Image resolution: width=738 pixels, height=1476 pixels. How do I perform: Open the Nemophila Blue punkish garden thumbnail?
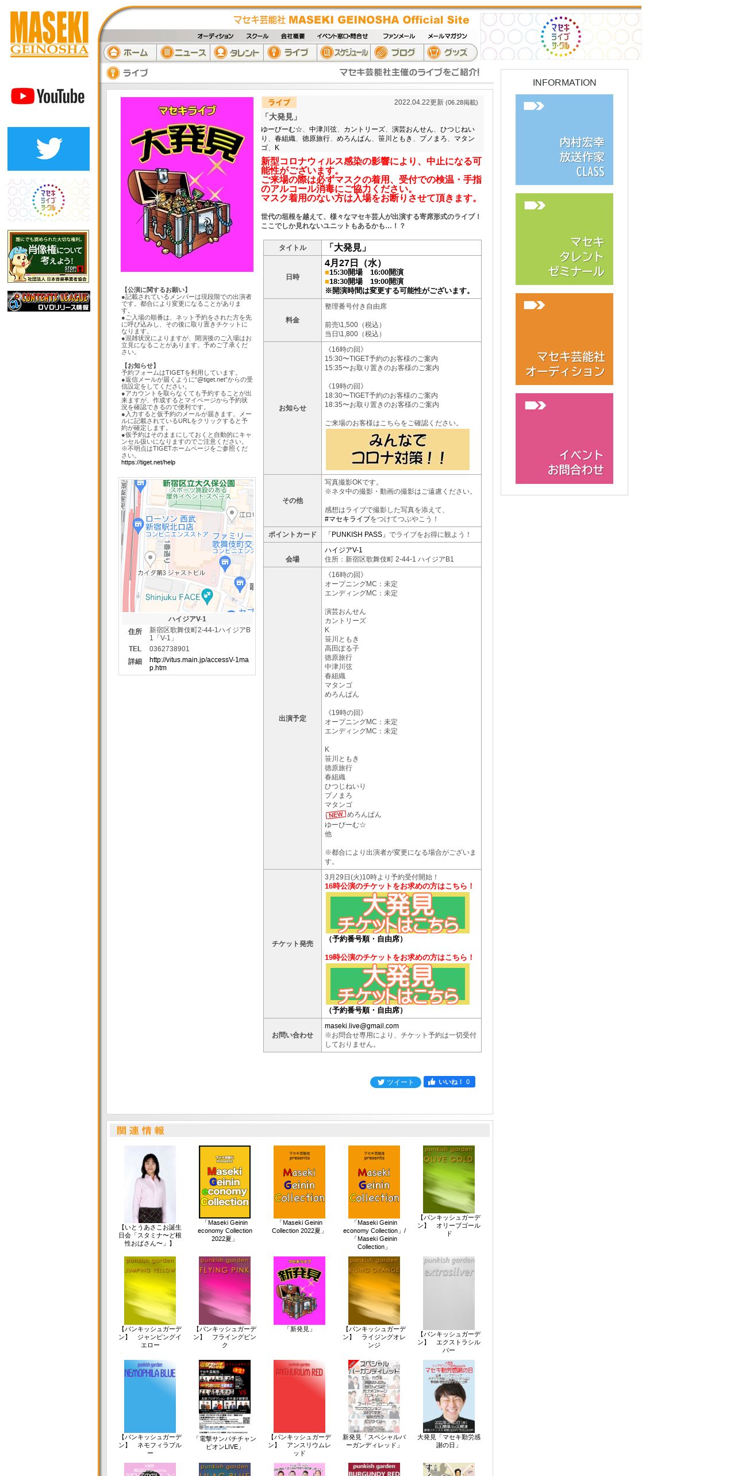click(x=150, y=1396)
